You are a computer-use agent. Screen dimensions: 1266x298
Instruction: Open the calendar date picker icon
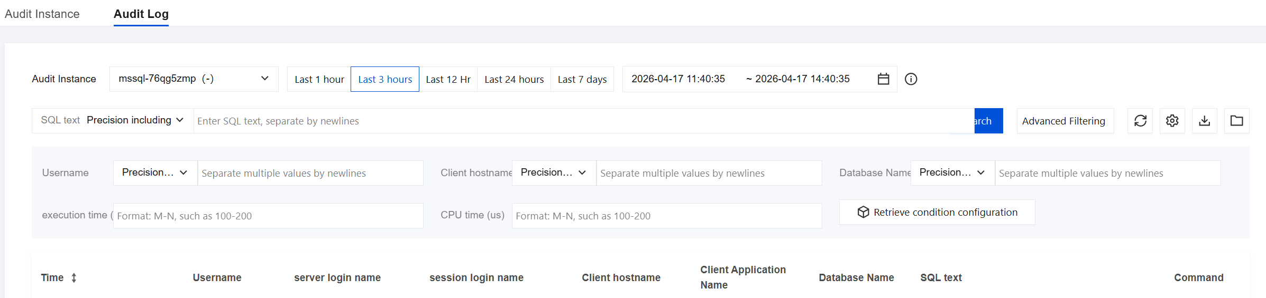pyautogui.click(x=883, y=79)
